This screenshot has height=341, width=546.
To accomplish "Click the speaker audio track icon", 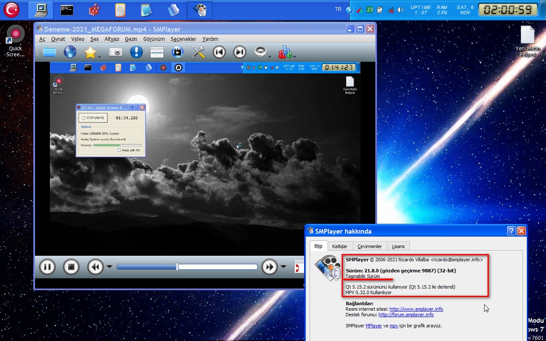I will click(260, 52).
